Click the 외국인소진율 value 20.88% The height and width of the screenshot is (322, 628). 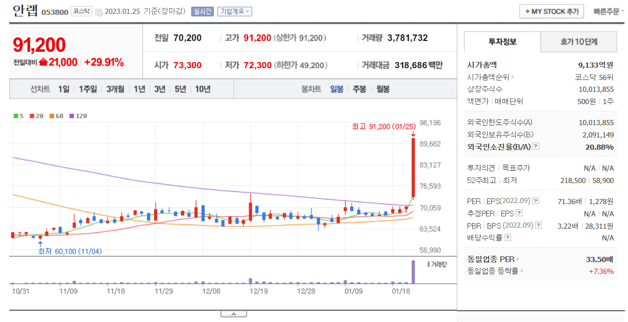point(599,147)
